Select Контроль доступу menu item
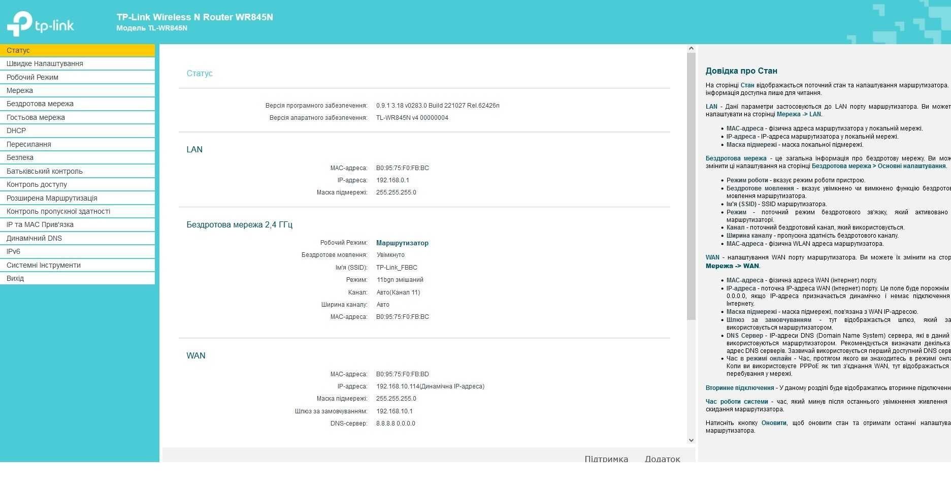The image size is (951, 489). pyautogui.click(x=77, y=184)
